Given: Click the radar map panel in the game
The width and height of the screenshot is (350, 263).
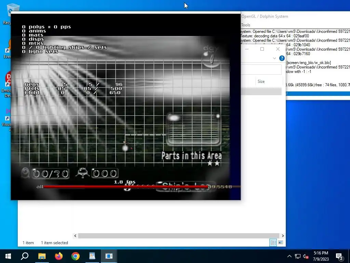Looking at the screenshot, I should tap(193, 129).
